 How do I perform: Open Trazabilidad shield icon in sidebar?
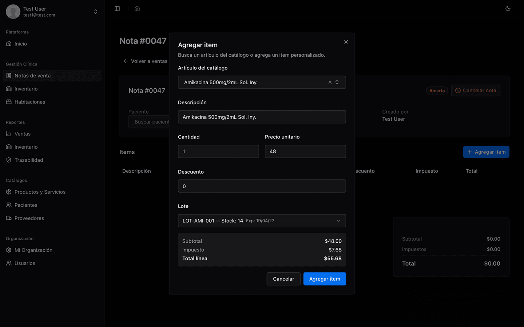point(9,160)
